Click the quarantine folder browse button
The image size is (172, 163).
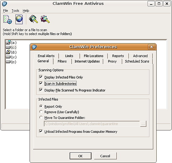click(x=143, y=124)
